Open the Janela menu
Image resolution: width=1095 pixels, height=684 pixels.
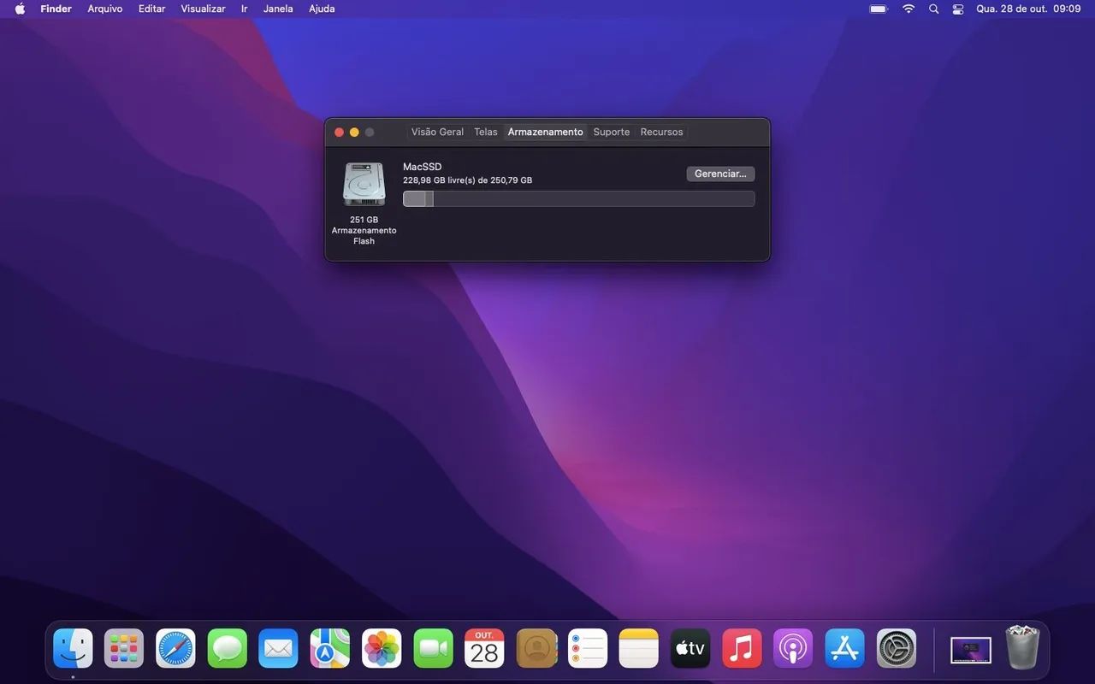pos(278,9)
